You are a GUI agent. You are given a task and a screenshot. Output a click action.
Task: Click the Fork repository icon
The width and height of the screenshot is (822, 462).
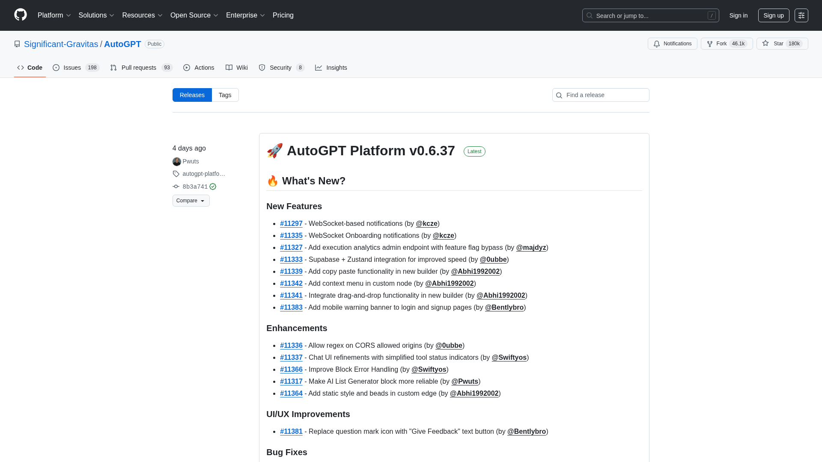(710, 44)
